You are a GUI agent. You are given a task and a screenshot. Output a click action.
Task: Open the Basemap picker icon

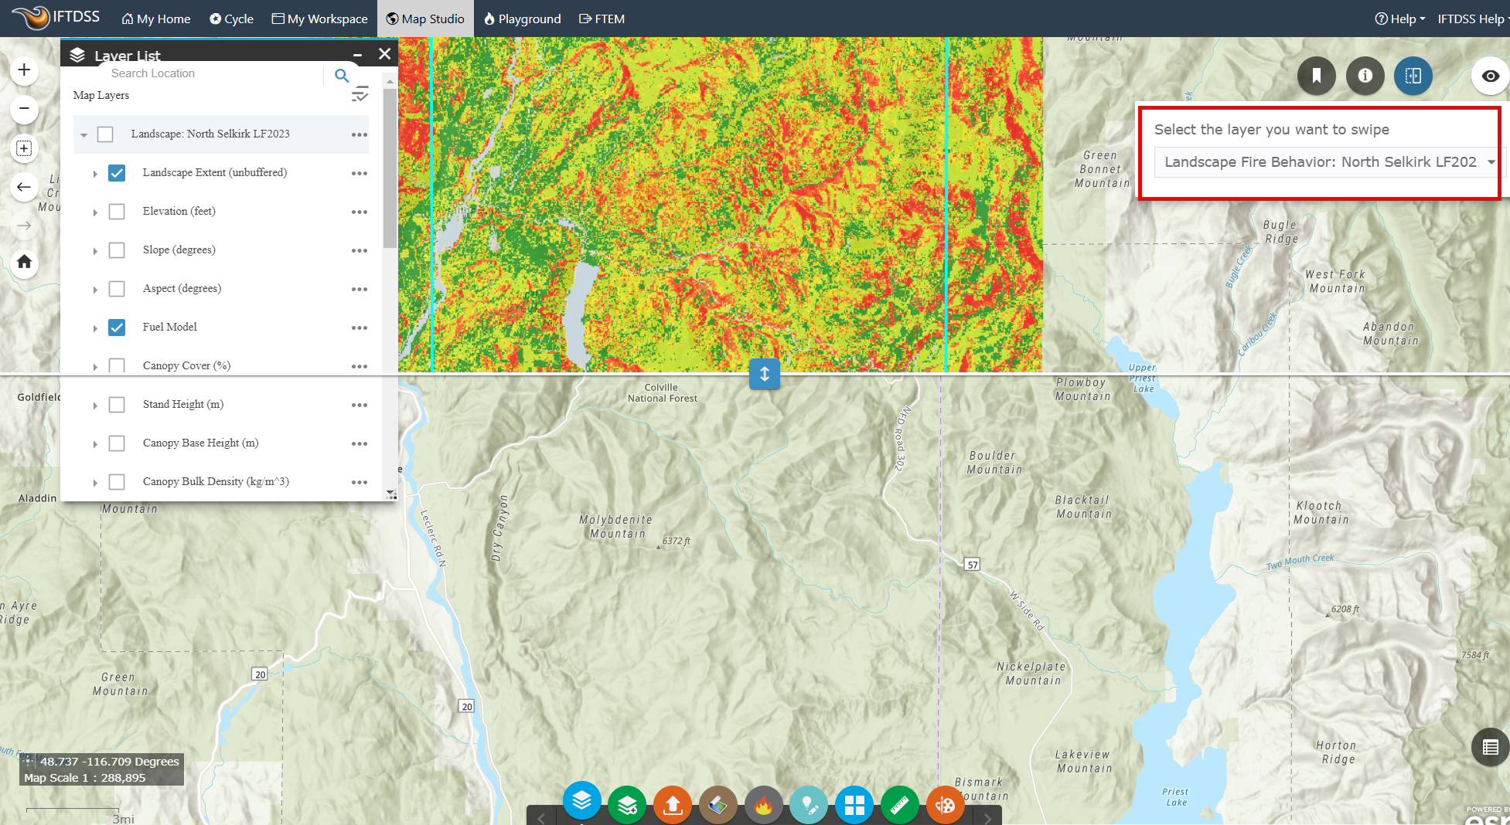coord(718,804)
